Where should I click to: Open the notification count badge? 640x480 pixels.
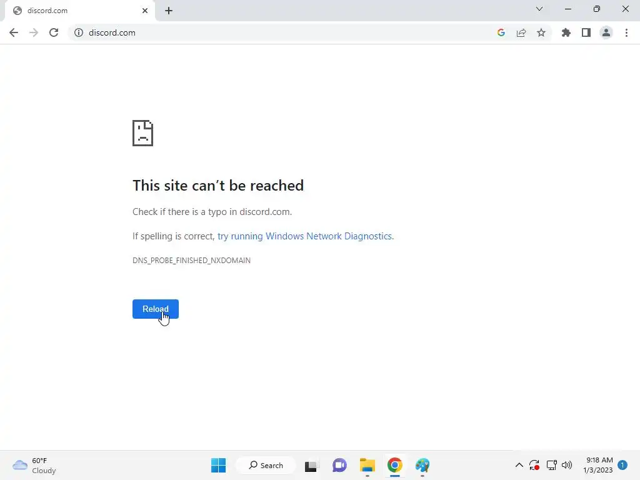(x=622, y=465)
